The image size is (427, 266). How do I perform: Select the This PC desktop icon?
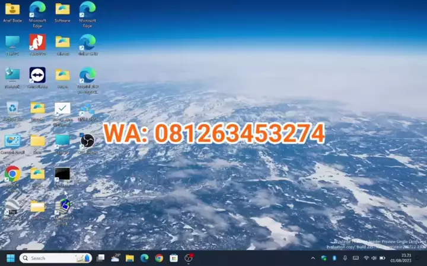pos(12,42)
